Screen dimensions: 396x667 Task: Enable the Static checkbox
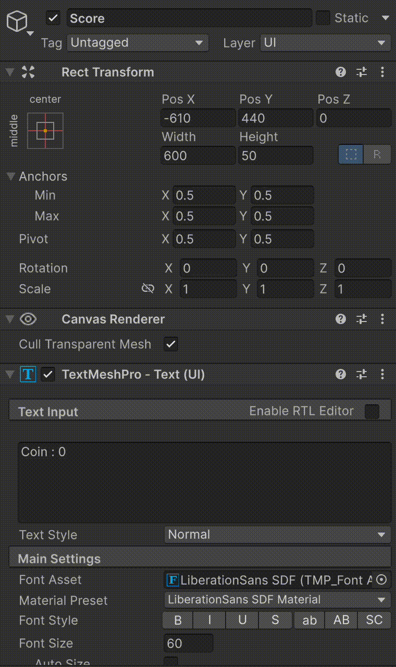[324, 18]
